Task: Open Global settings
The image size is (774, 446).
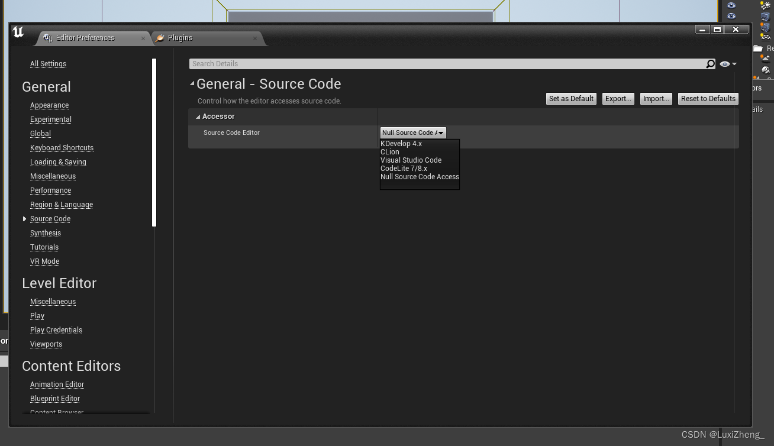Action: click(x=40, y=134)
